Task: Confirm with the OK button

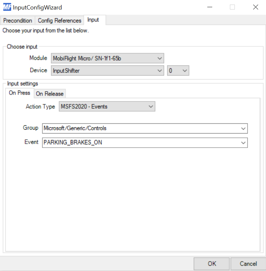Action: pos(212,264)
